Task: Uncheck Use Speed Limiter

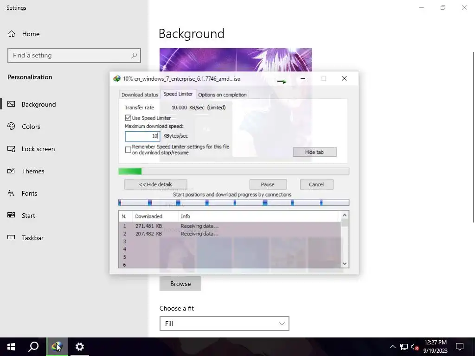Action: coord(128,118)
